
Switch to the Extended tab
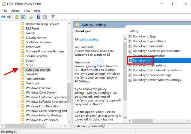(x=81, y=126)
